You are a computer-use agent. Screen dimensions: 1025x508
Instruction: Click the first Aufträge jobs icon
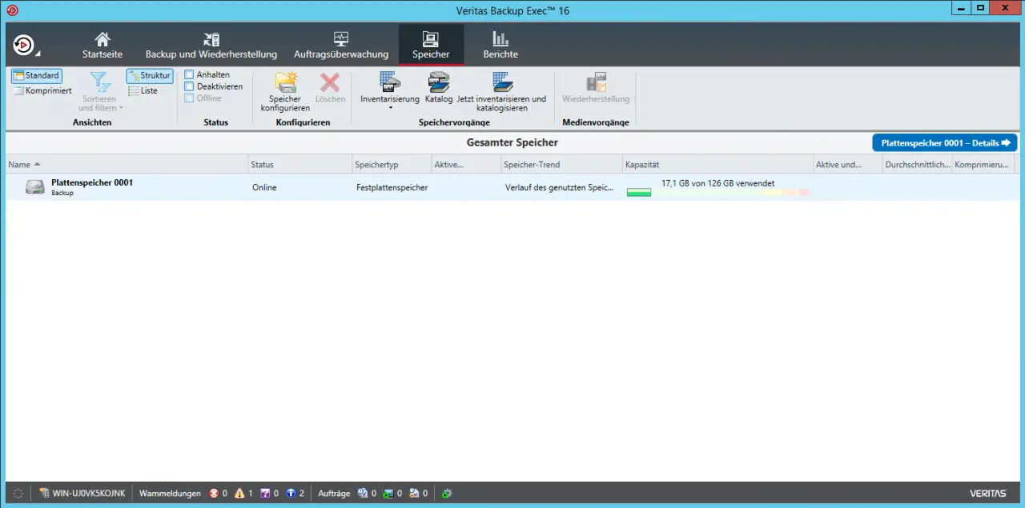pyautogui.click(x=363, y=494)
